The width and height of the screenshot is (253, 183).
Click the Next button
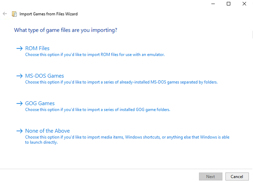(x=210, y=176)
